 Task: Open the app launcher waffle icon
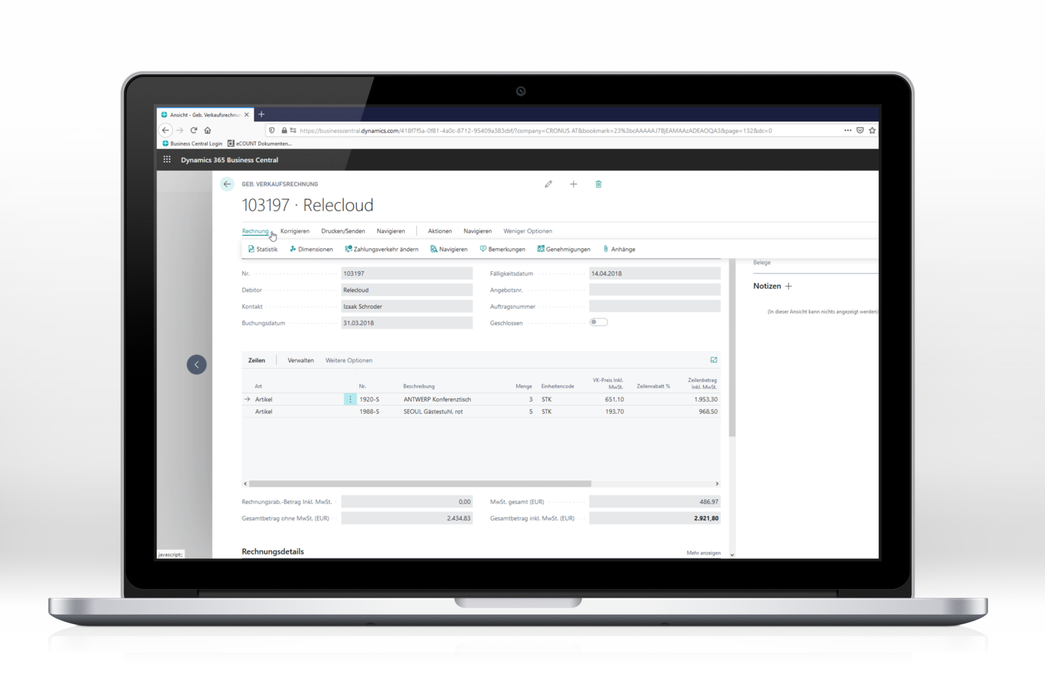click(x=167, y=160)
